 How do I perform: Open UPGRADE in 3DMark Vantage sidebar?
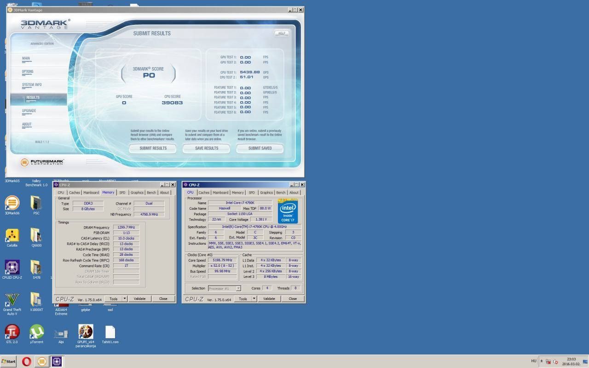[29, 111]
